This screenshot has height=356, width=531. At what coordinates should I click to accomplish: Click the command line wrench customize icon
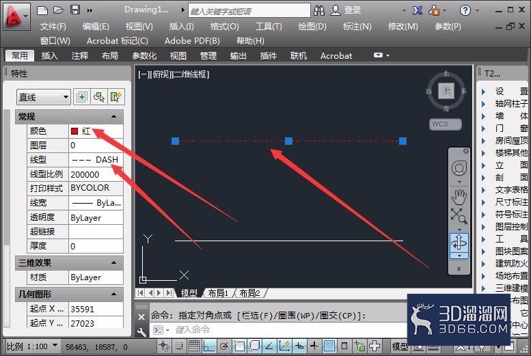[x=141, y=332]
